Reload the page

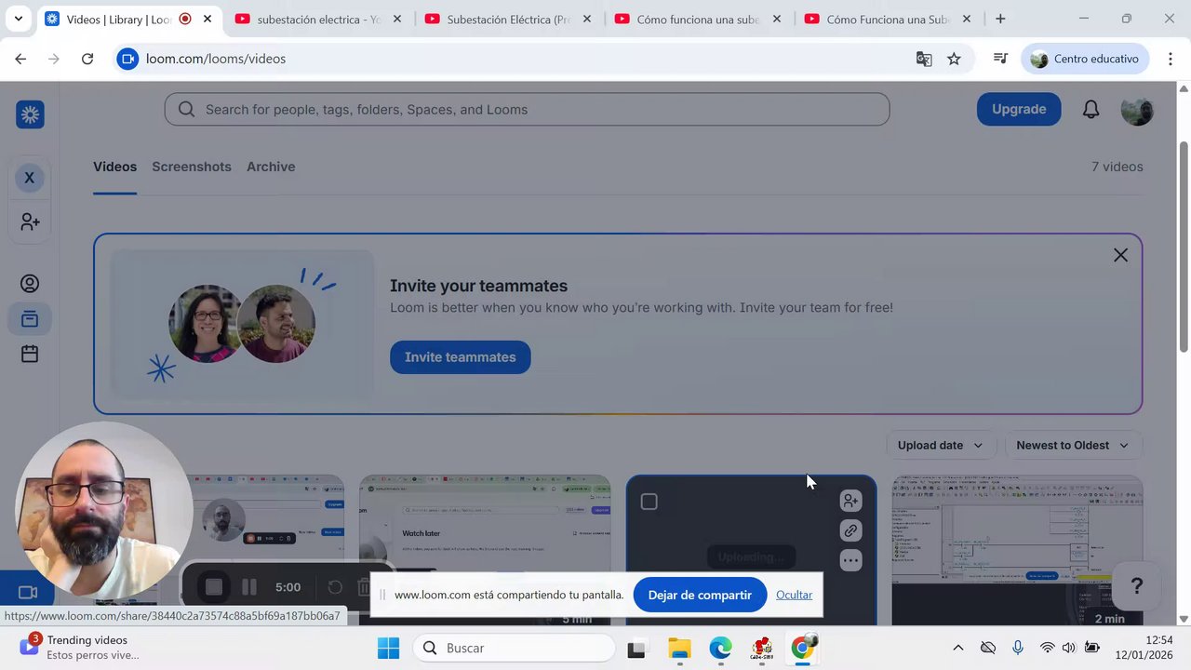coord(87,59)
